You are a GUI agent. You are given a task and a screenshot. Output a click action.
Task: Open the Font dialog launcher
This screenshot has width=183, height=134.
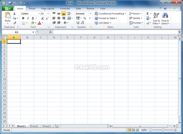click(x=48, y=27)
